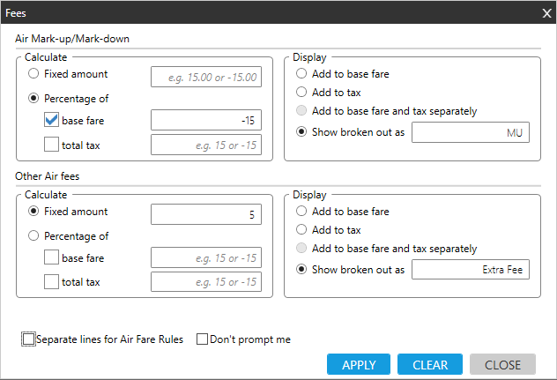Select Percentage of in Other Air fees
Image resolution: width=557 pixels, height=380 pixels.
tap(34, 236)
